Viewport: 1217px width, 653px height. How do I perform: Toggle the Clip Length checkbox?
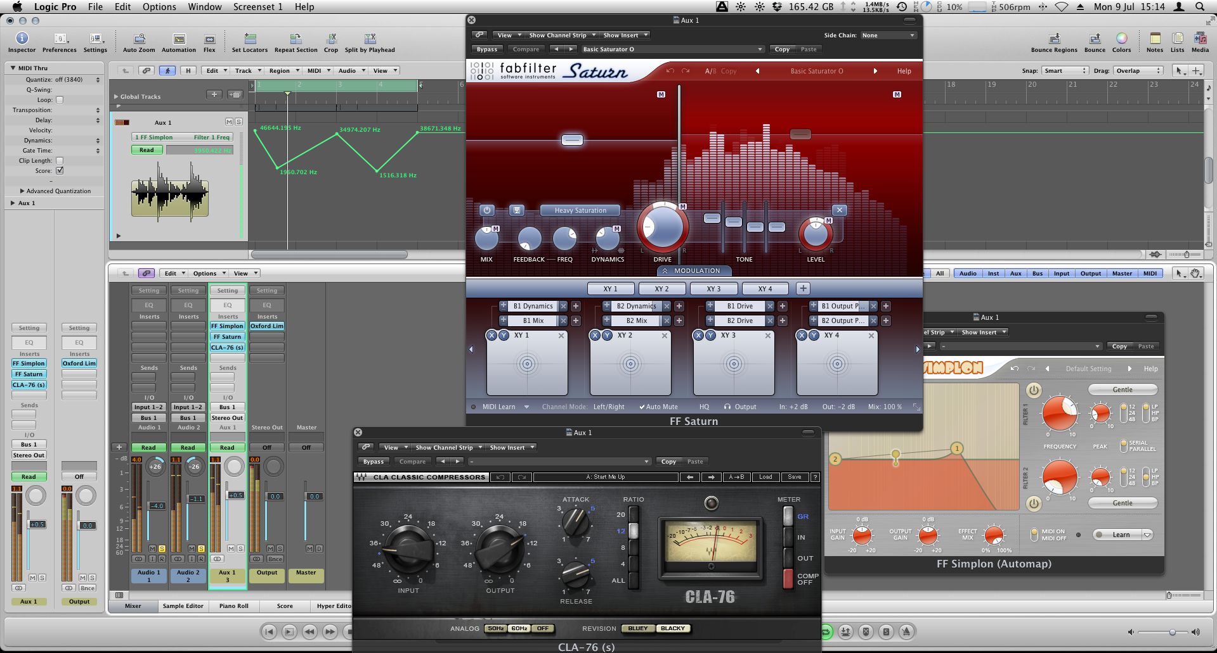coord(60,160)
